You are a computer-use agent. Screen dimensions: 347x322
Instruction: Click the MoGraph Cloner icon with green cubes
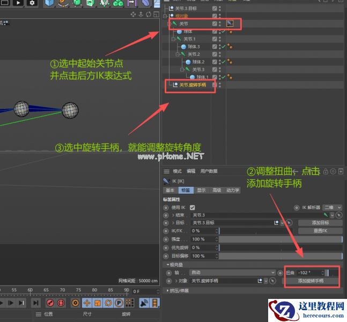pos(118,3)
